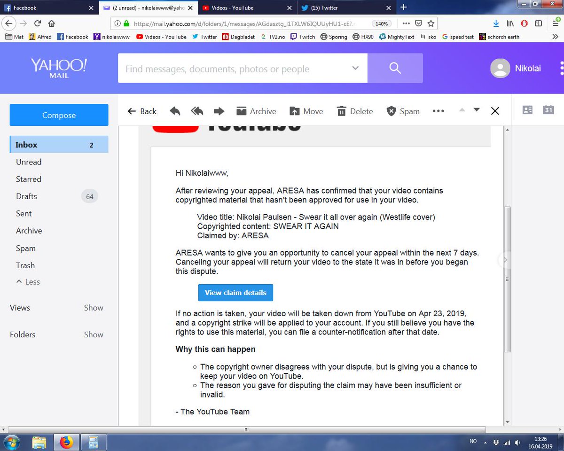Click the View claim details button
The height and width of the screenshot is (451, 564).
pos(235,292)
